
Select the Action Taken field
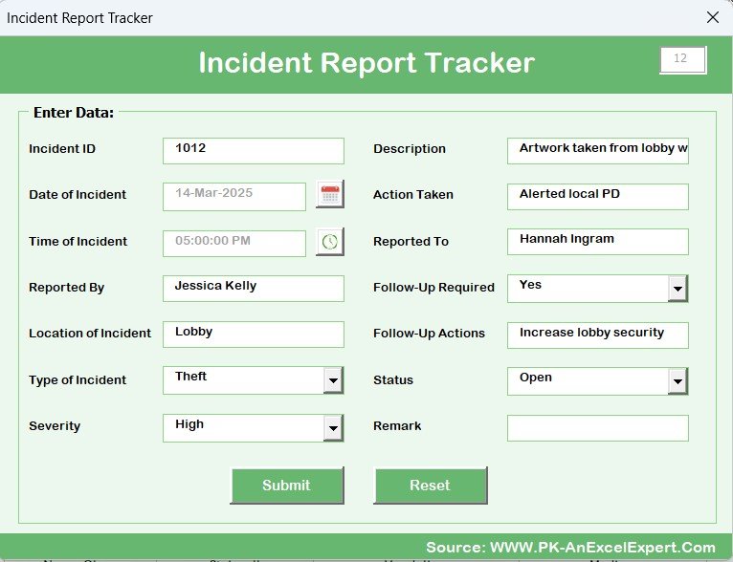tap(598, 197)
